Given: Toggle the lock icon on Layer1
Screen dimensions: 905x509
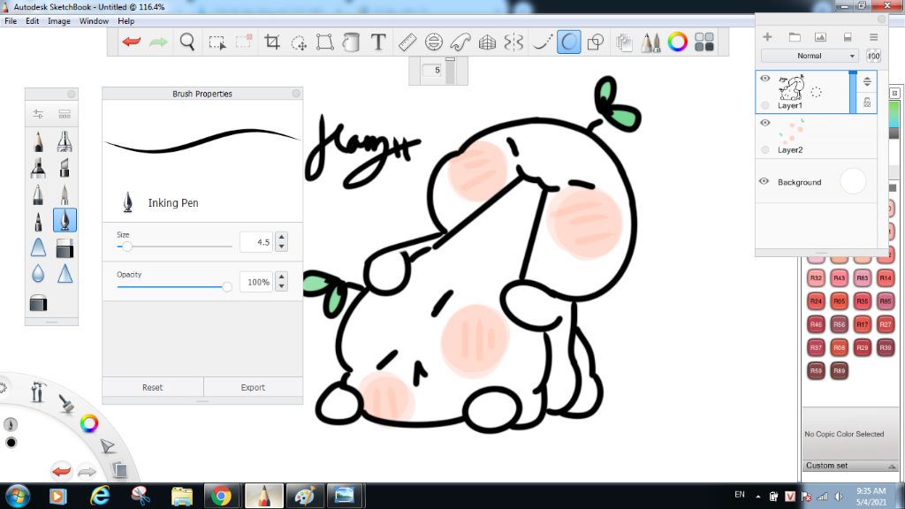Looking at the screenshot, I should pos(867,103).
